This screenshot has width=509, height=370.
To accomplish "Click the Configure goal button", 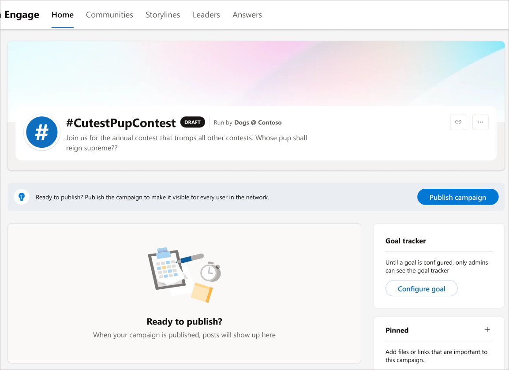I will click(421, 289).
